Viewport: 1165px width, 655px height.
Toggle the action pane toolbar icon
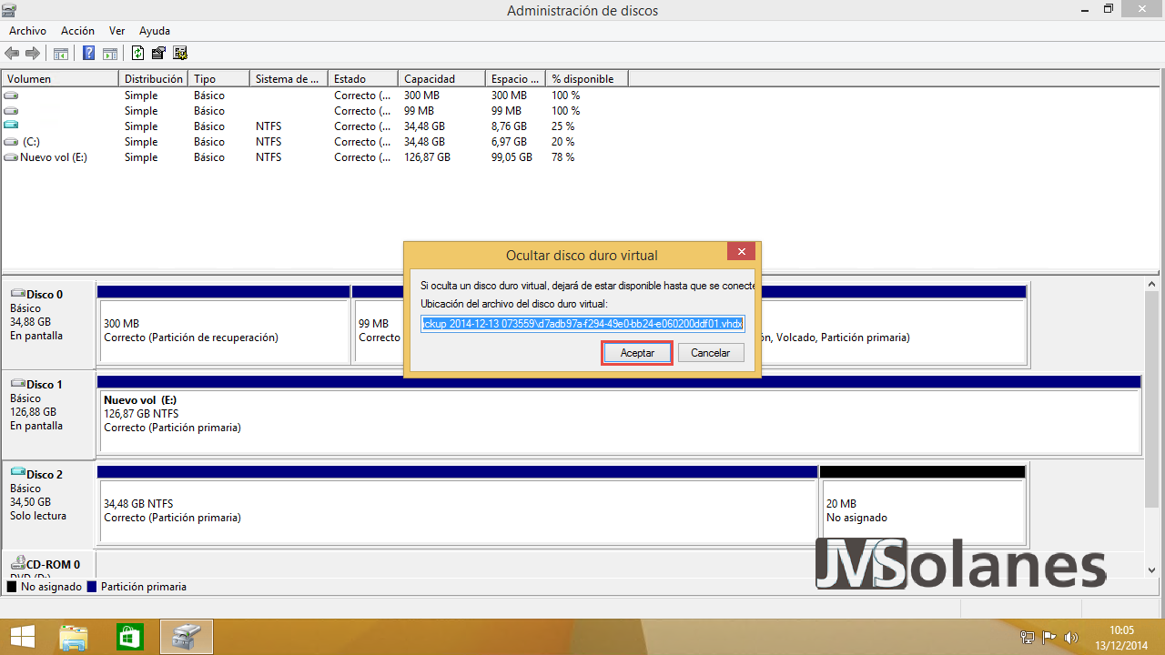coord(110,53)
